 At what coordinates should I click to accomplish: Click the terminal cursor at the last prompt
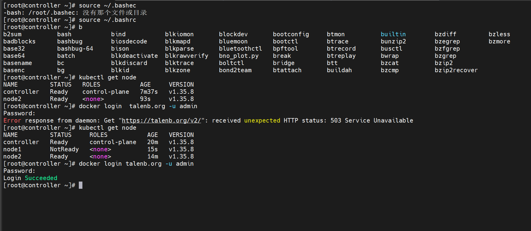(81, 185)
